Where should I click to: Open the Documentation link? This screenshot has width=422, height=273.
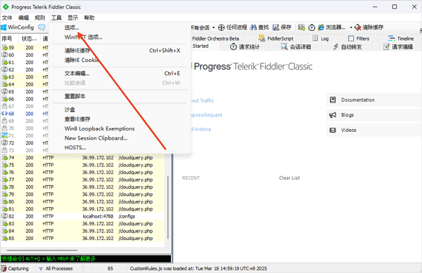[x=358, y=100]
